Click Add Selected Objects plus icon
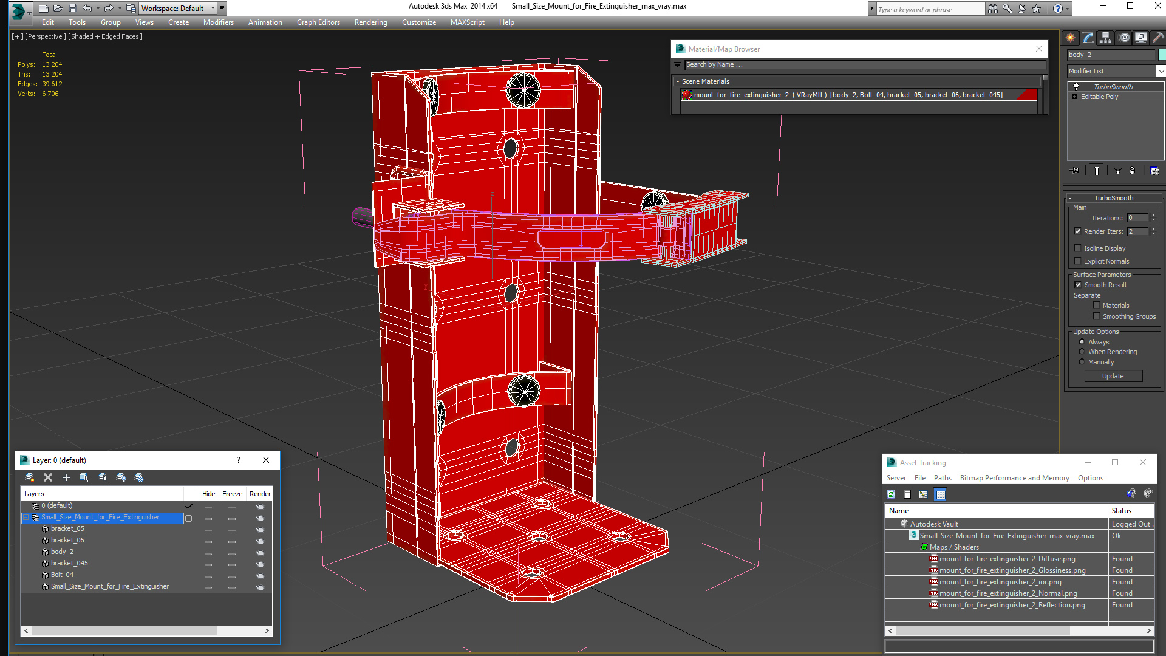1166x656 pixels. point(66,477)
